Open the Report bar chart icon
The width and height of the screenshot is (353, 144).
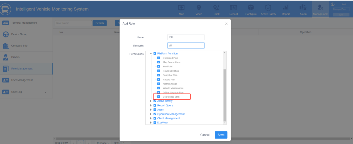pyautogui.click(x=286, y=8)
